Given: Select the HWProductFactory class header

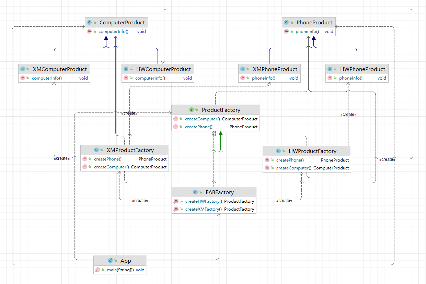Looking at the screenshot, I should point(307,151).
